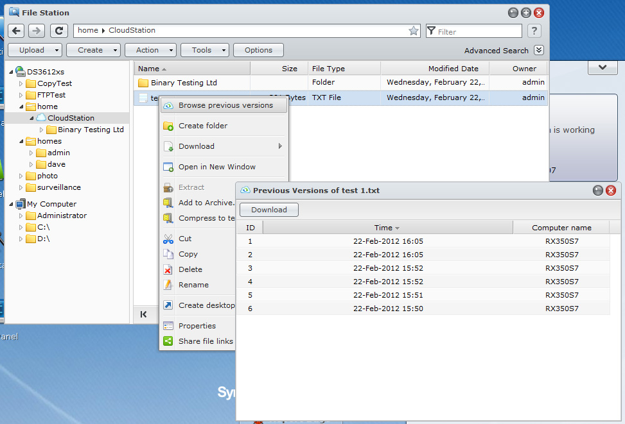Choose Share file links entry
The image size is (625, 424).
click(x=198, y=341)
